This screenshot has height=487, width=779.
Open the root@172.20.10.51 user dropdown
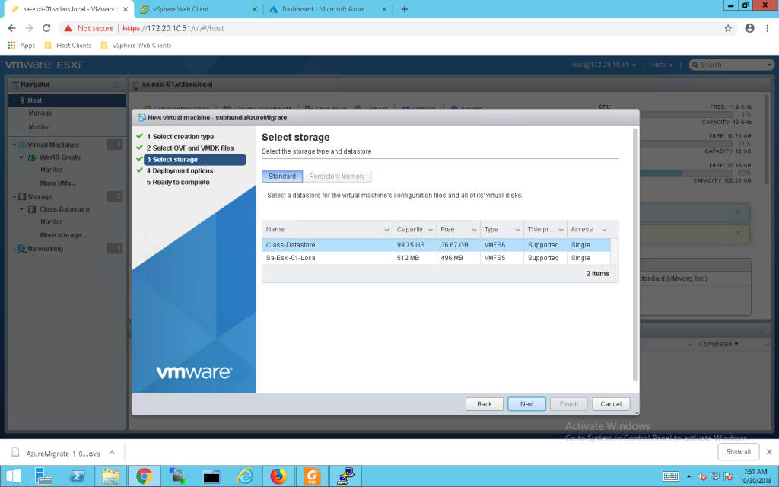point(603,65)
